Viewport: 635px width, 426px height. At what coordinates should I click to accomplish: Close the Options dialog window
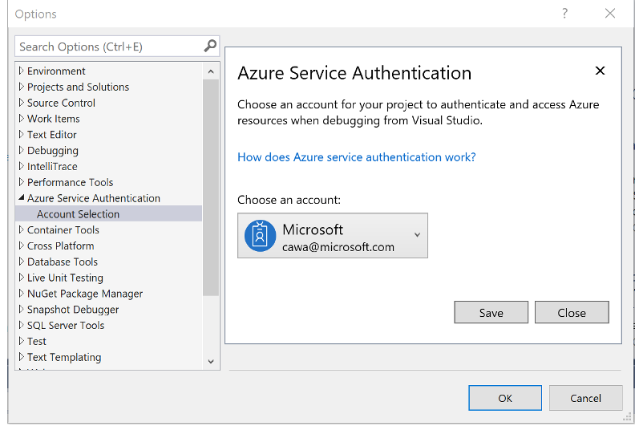pos(610,14)
